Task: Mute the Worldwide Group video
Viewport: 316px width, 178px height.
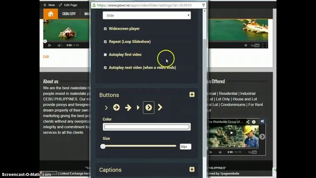Action: [220, 152]
